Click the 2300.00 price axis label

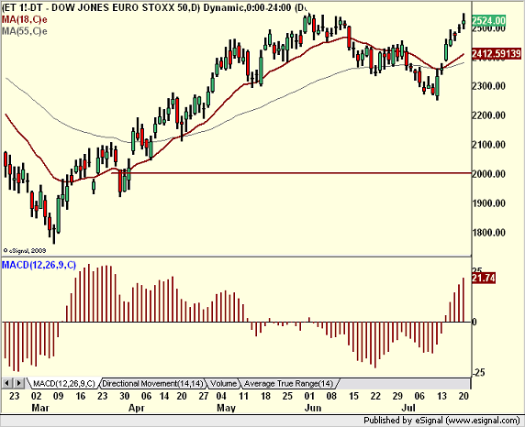coord(488,86)
